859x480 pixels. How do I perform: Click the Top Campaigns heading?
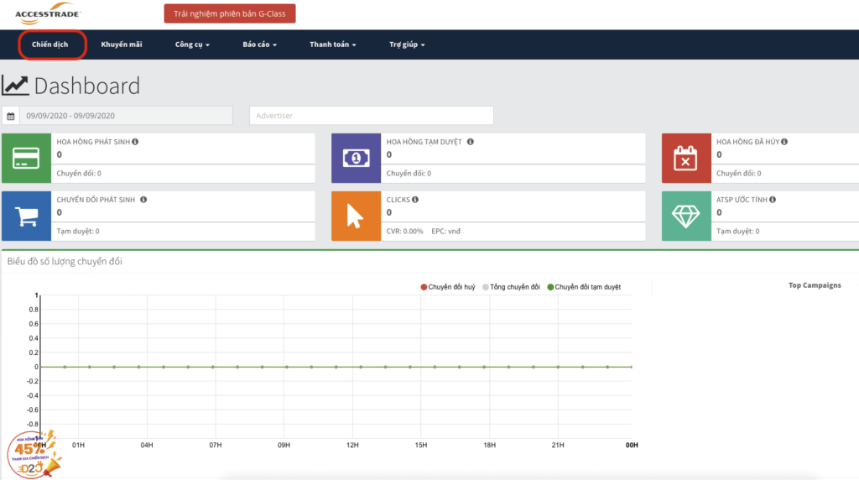point(815,285)
